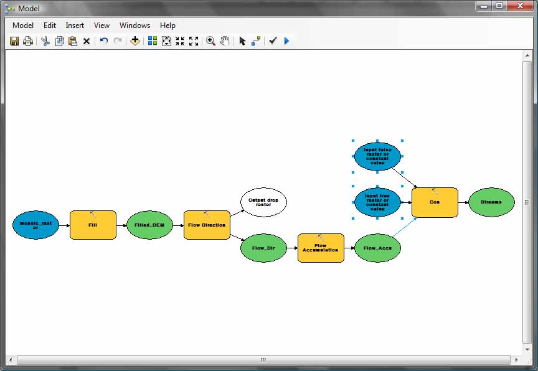Activate the Pan hand tool
Viewport: 538px width, 371px height.
click(x=224, y=41)
